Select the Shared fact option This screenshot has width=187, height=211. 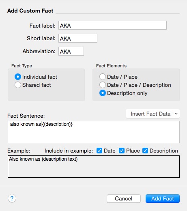tap(18, 85)
